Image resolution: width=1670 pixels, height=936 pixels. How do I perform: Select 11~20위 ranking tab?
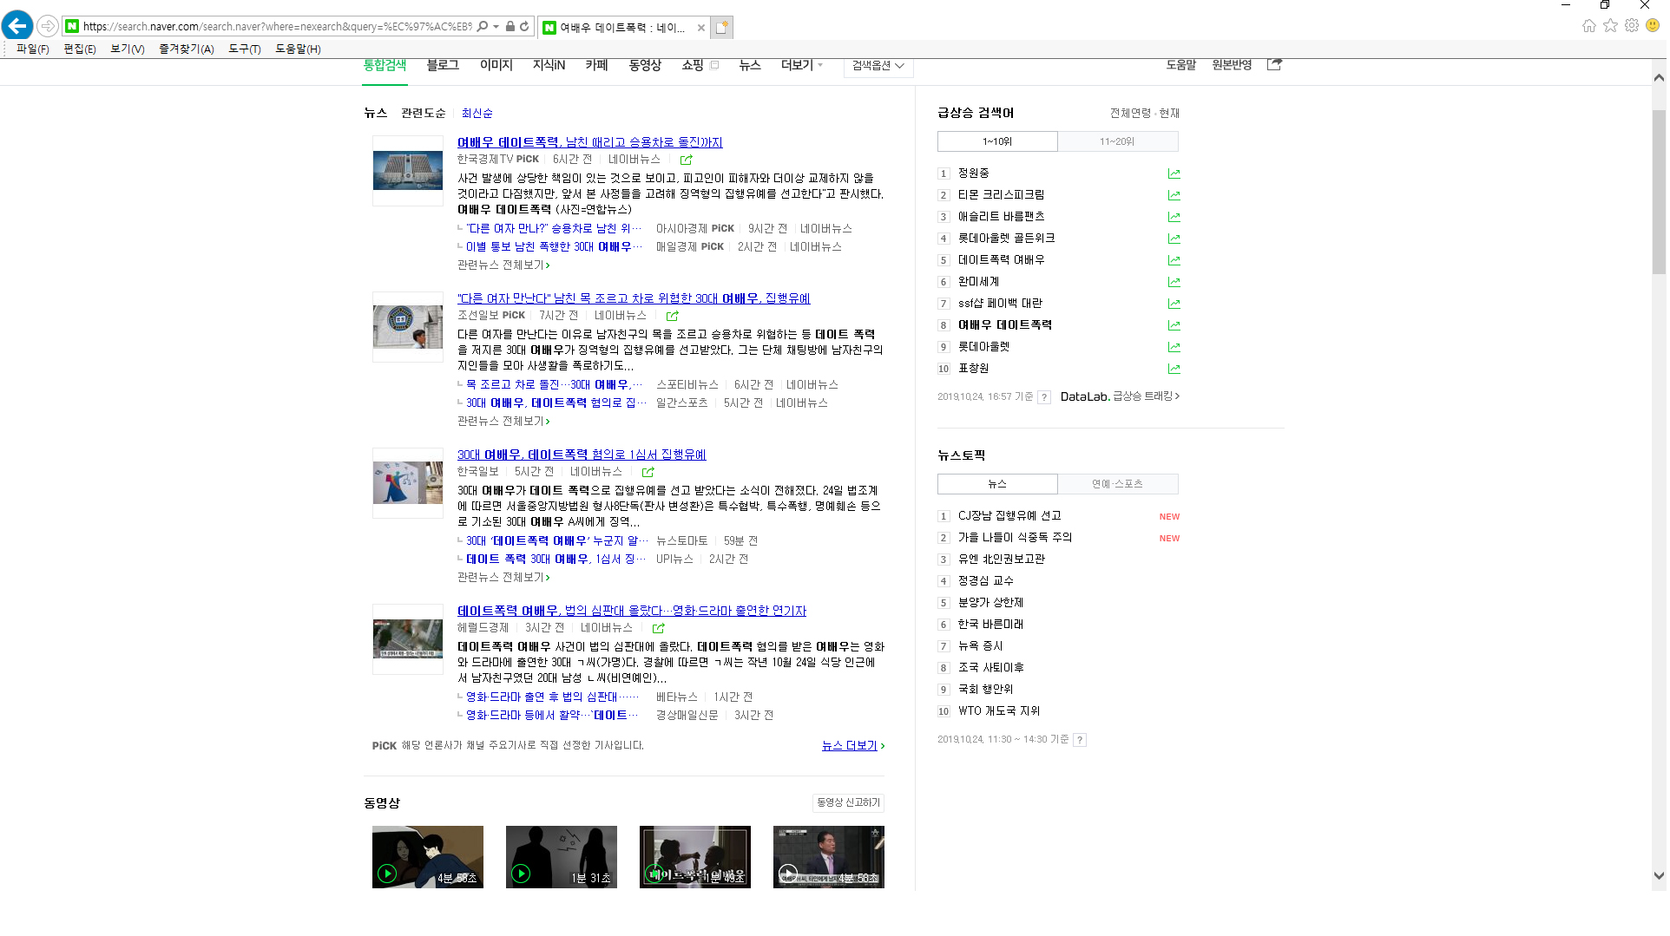pyautogui.click(x=1118, y=141)
